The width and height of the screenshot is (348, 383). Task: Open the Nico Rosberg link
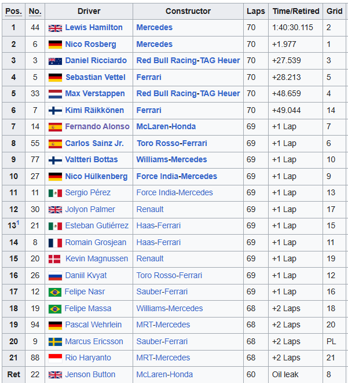(x=90, y=44)
